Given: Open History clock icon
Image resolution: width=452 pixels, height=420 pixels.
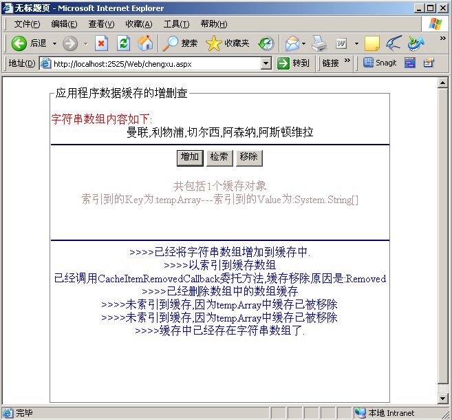Looking at the screenshot, I should pyautogui.click(x=266, y=43).
